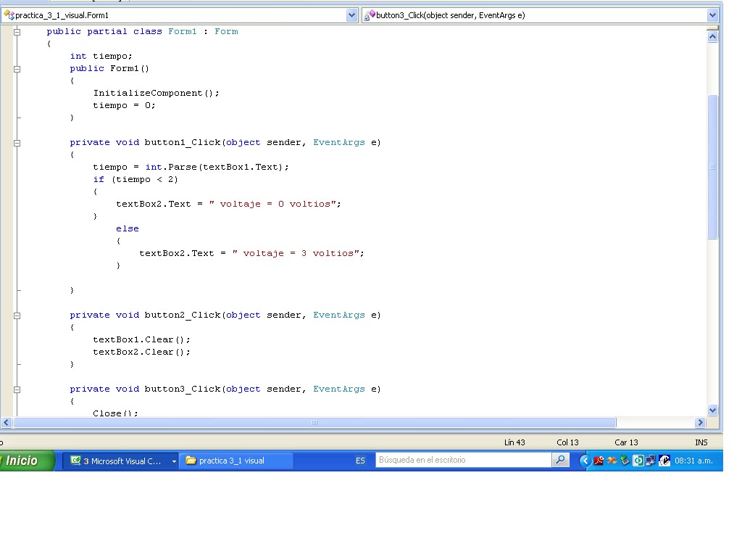Expand hidden tray icons chevron

(585, 461)
